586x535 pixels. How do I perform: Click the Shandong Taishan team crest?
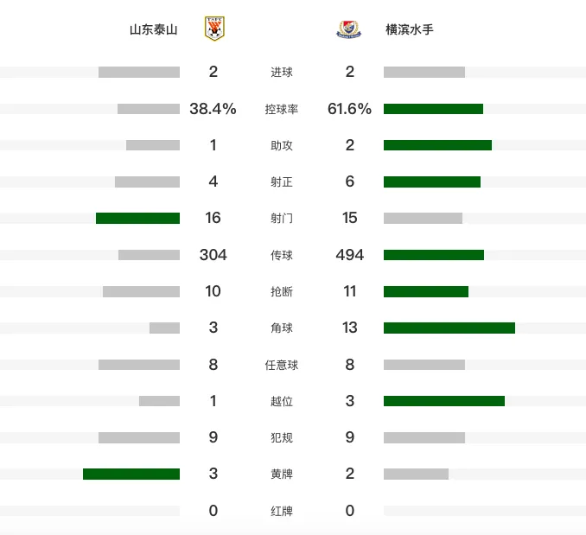tap(214, 29)
